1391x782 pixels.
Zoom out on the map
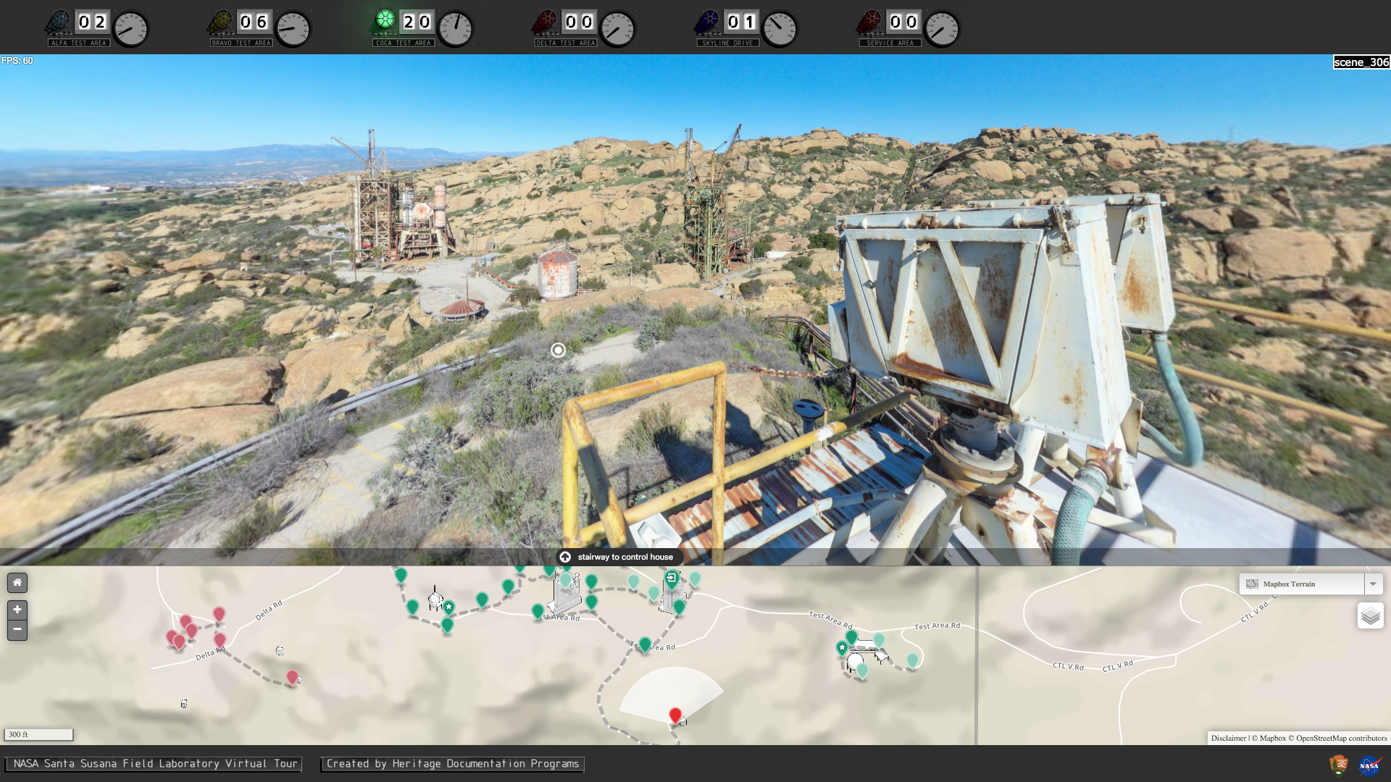[17, 630]
